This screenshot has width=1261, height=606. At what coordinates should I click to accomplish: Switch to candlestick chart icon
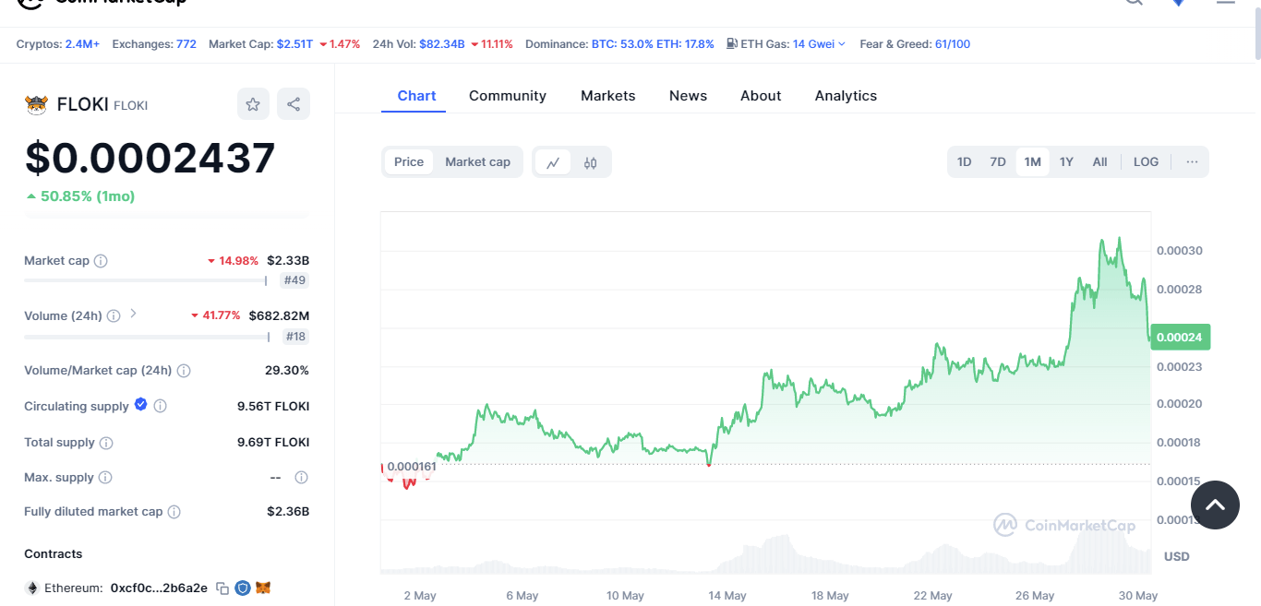tap(591, 162)
